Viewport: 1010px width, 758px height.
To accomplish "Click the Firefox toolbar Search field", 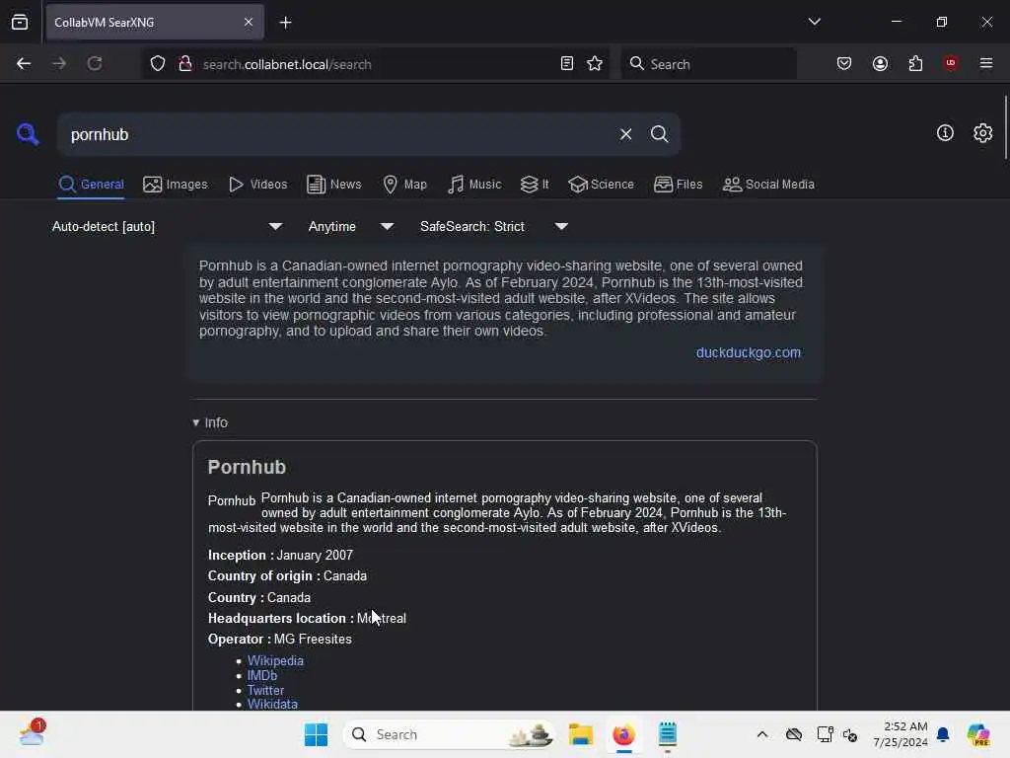I will click(708, 64).
